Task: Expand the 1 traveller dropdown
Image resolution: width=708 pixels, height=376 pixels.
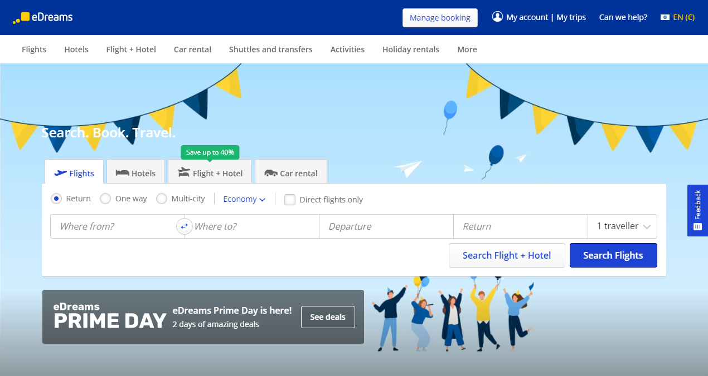Action: 623,226
